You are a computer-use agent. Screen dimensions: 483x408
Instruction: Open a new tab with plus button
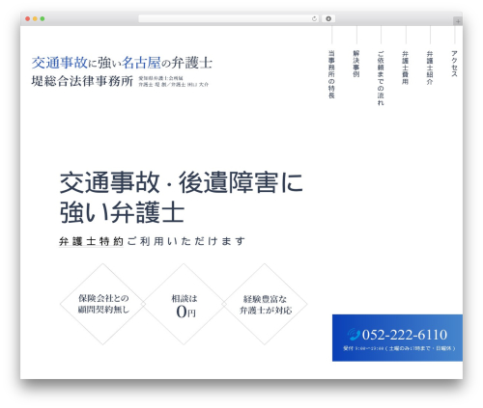click(458, 21)
